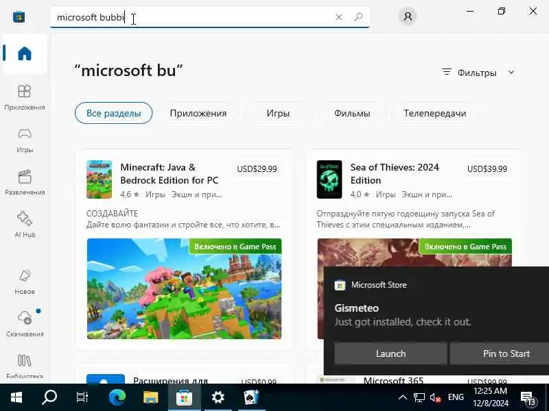Viewport: 549px width, 411px height.
Task: Open the notification center icon
Action: [x=528, y=398]
